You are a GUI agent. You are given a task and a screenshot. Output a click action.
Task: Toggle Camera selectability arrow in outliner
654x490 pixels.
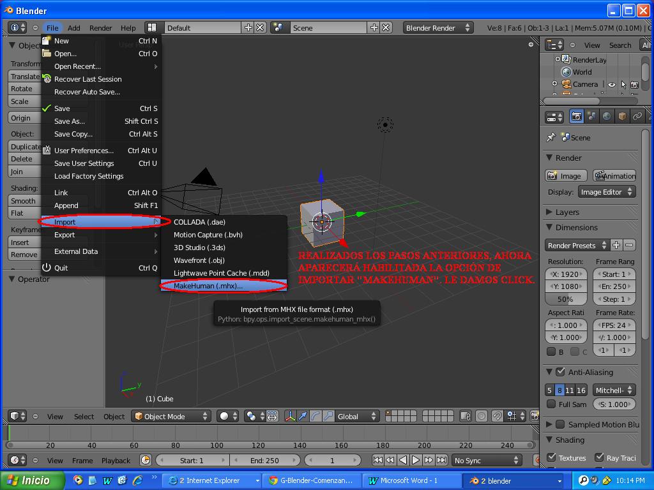[x=623, y=85]
